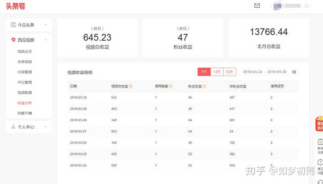Click the 2019-03-26 date cell
The image size is (323, 184).
pos(78,143)
